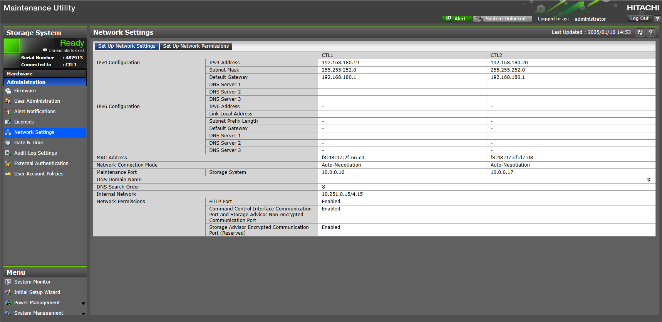
Task: Open Power Management menu entry
Action: point(37,303)
